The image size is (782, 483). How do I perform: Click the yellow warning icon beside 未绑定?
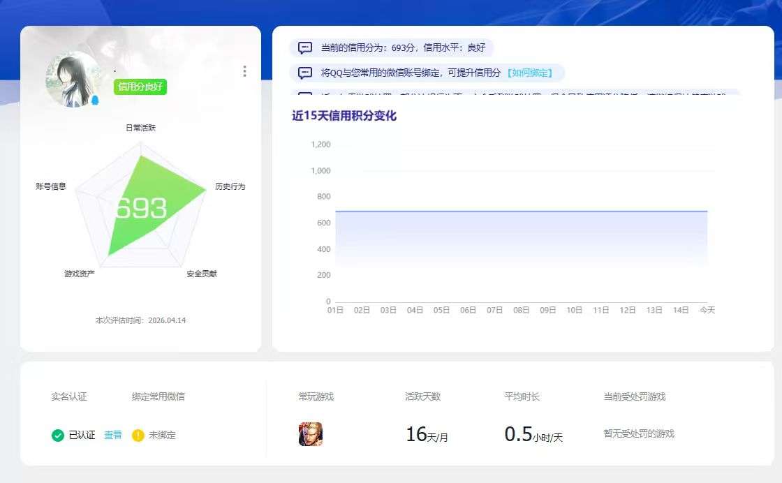click(x=138, y=435)
